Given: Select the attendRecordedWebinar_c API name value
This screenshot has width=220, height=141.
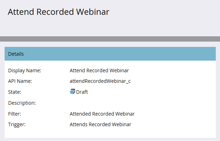Looking at the screenshot, I should click(100, 81).
